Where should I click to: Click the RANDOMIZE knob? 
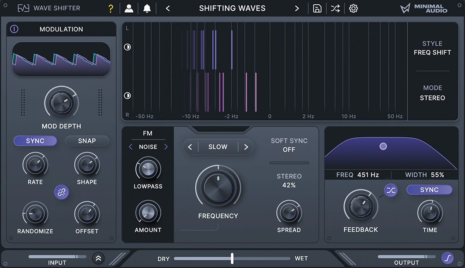click(x=35, y=214)
